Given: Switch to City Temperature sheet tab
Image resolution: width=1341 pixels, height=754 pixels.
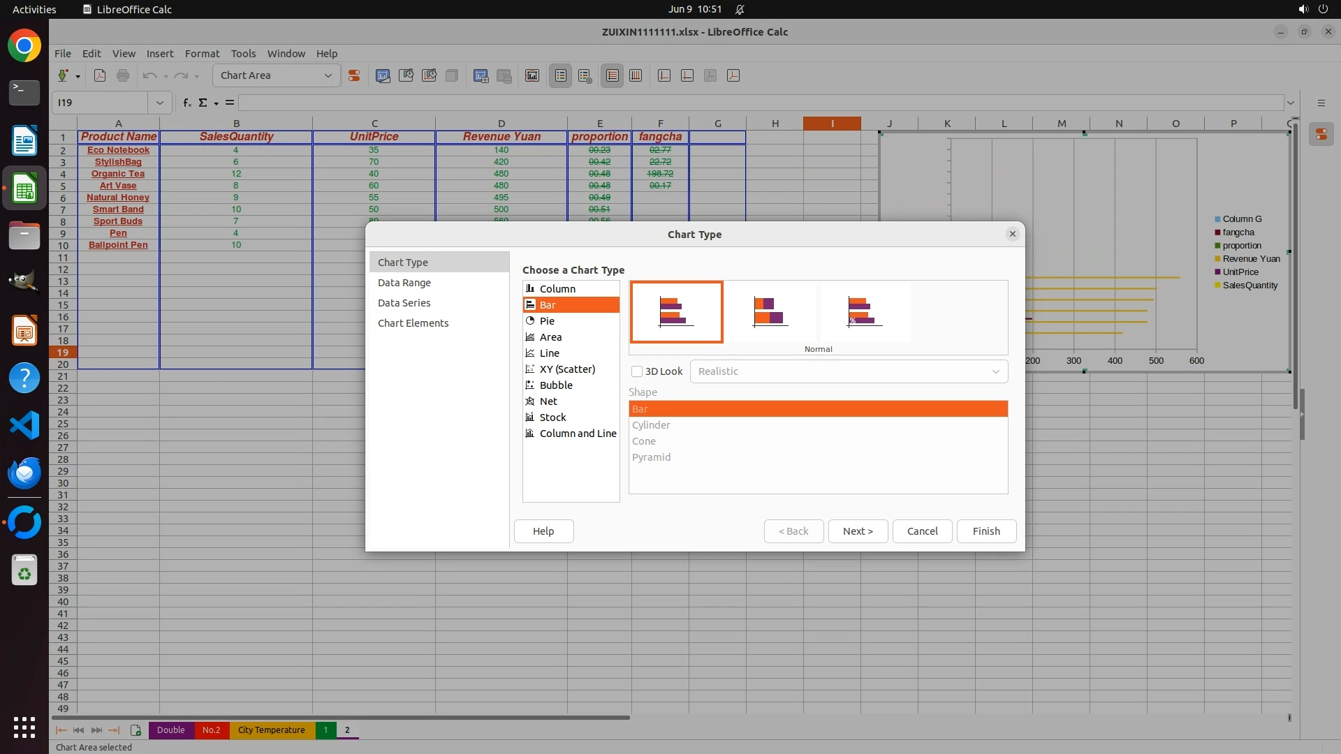Looking at the screenshot, I should tap(271, 730).
